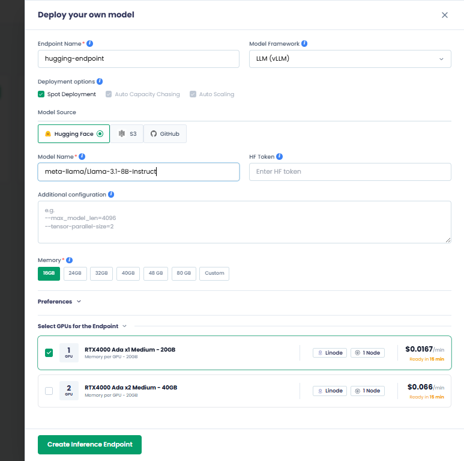
Task: Select the GitHub model source tab
Action: pyautogui.click(x=165, y=134)
